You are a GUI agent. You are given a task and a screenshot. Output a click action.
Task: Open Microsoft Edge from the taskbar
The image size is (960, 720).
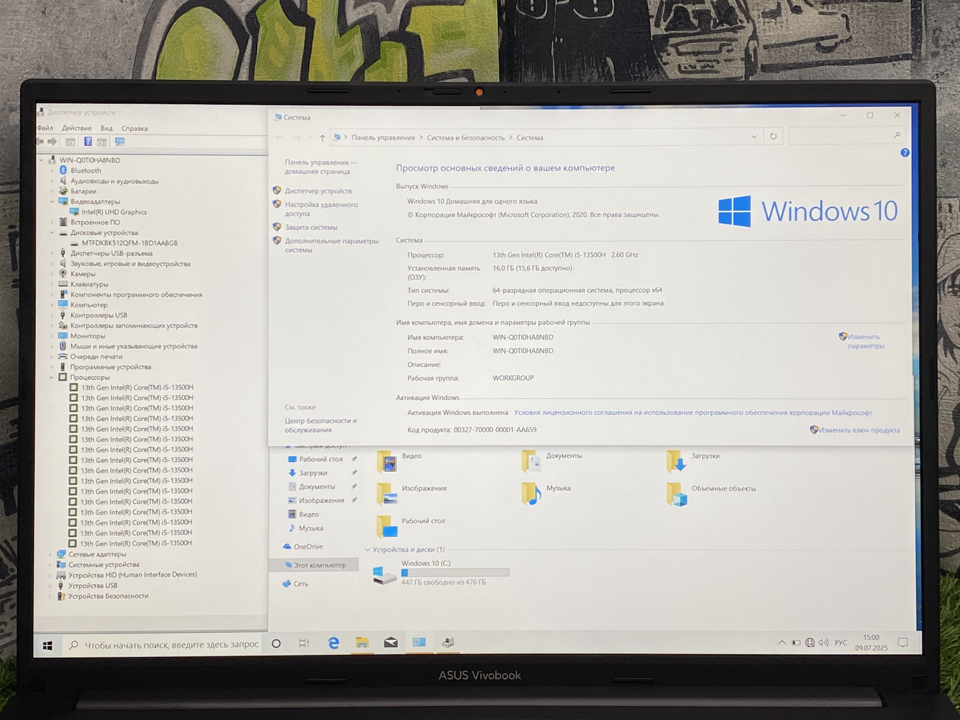pyautogui.click(x=333, y=643)
